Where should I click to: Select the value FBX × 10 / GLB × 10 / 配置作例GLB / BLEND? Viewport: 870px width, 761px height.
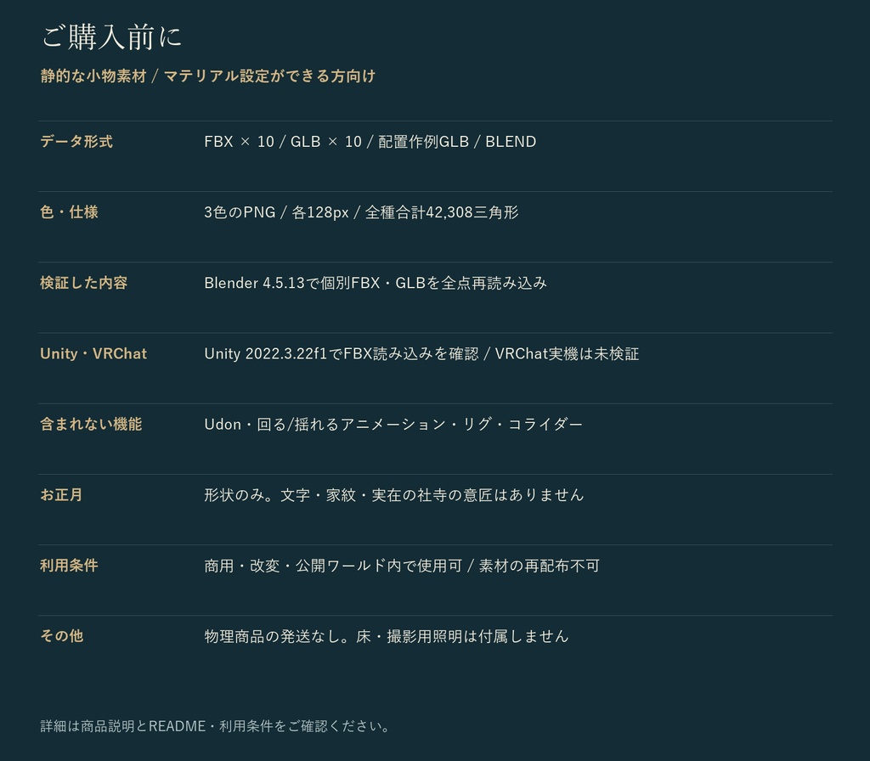370,142
